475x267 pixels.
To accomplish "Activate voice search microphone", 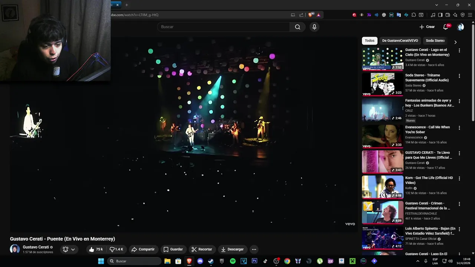I will click(x=314, y=27).
